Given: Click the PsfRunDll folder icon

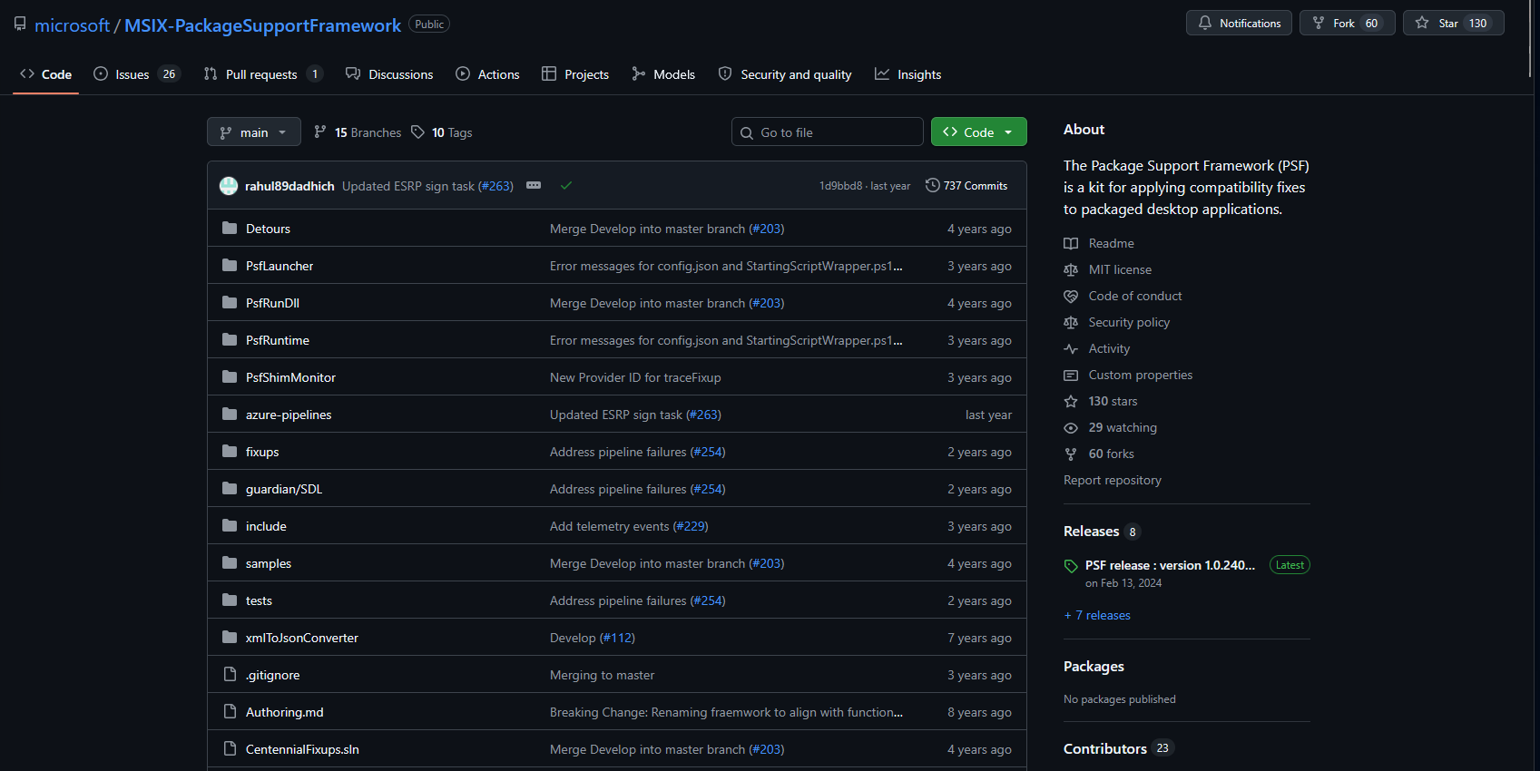Looking at the screenshot, I should pyautogui.click(x=230, y=303).
